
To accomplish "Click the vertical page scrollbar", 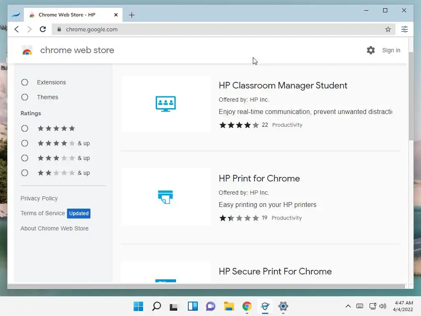I will 411,96.
